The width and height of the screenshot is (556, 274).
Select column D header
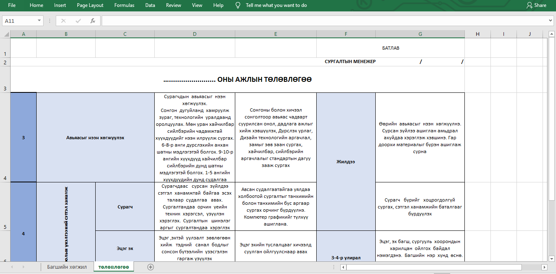[195, 34]
